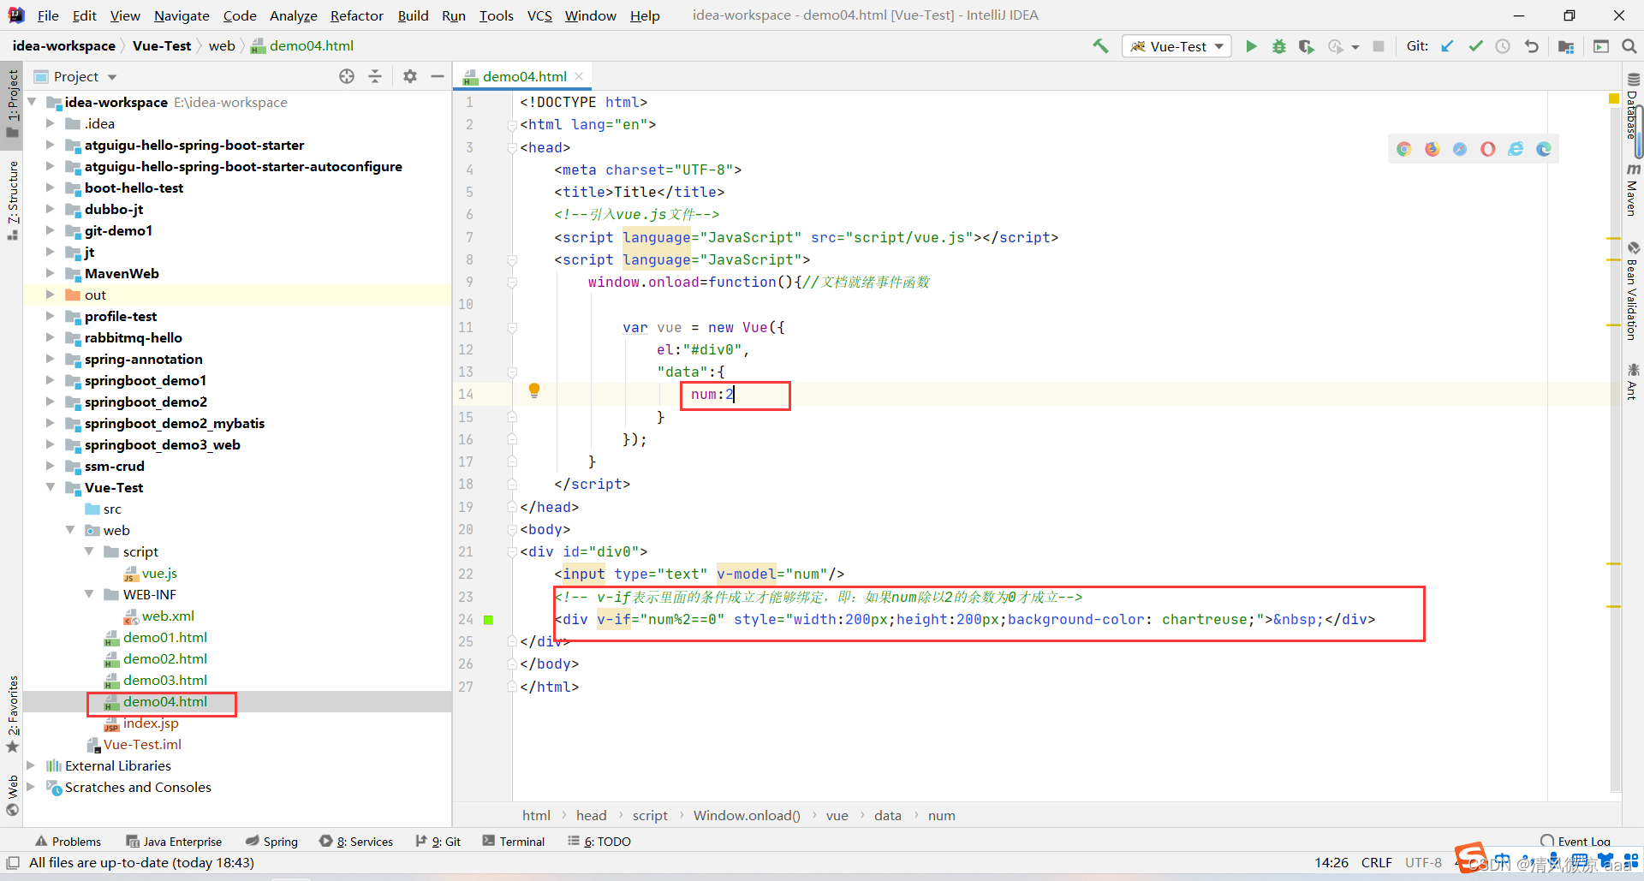
Task: Collapse the WEB-INF folder
Action: 89,594
